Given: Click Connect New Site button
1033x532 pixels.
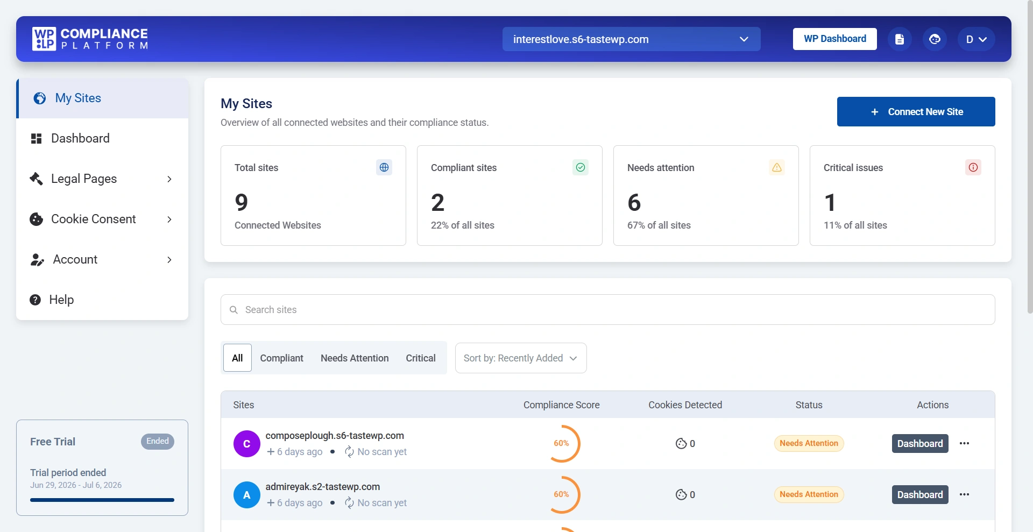Looking at the screenshot, I should pyautogui.click(x=916, y=112).
